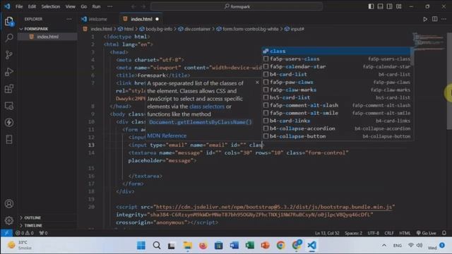Image resolution: width=452 pixels, height=254 pixels.
Task: Open Customize Layout icon
Action: coord(398,6)
